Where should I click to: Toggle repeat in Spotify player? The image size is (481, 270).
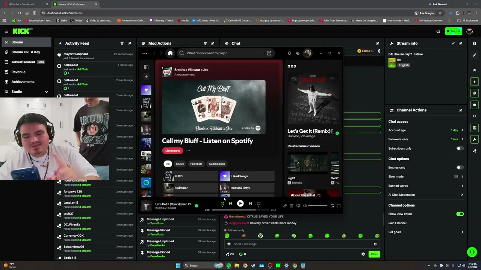pyautogui.click(x=259, y=204)
